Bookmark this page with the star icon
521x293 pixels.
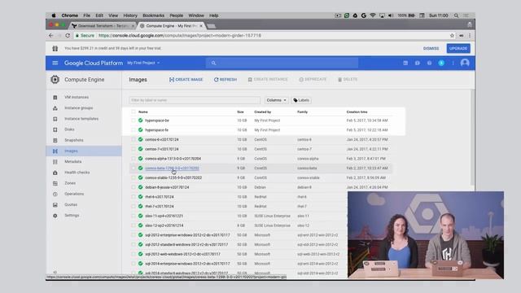point(452,36)
